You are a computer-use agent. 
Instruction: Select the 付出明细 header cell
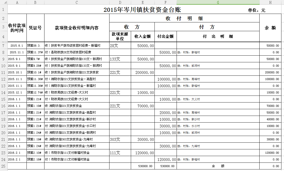pyautogui.click(x=218, y=37)
